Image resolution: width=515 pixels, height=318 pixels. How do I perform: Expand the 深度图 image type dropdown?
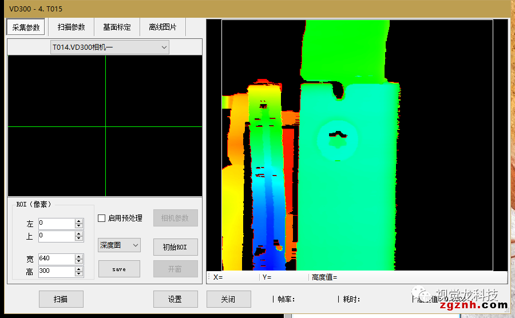point(119,245)
